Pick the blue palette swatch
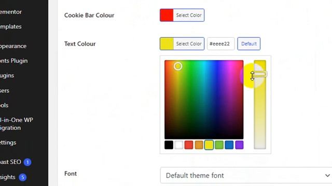 (x=229, y=145)
